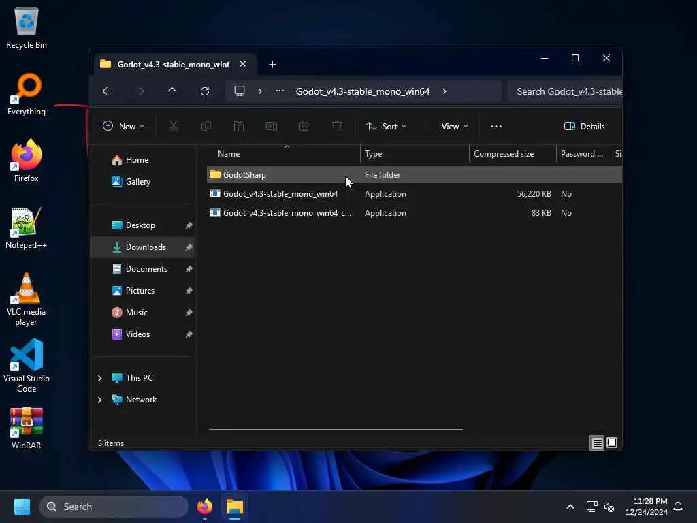
Task: Switch to details list view icon
Action: click(597, 443)
